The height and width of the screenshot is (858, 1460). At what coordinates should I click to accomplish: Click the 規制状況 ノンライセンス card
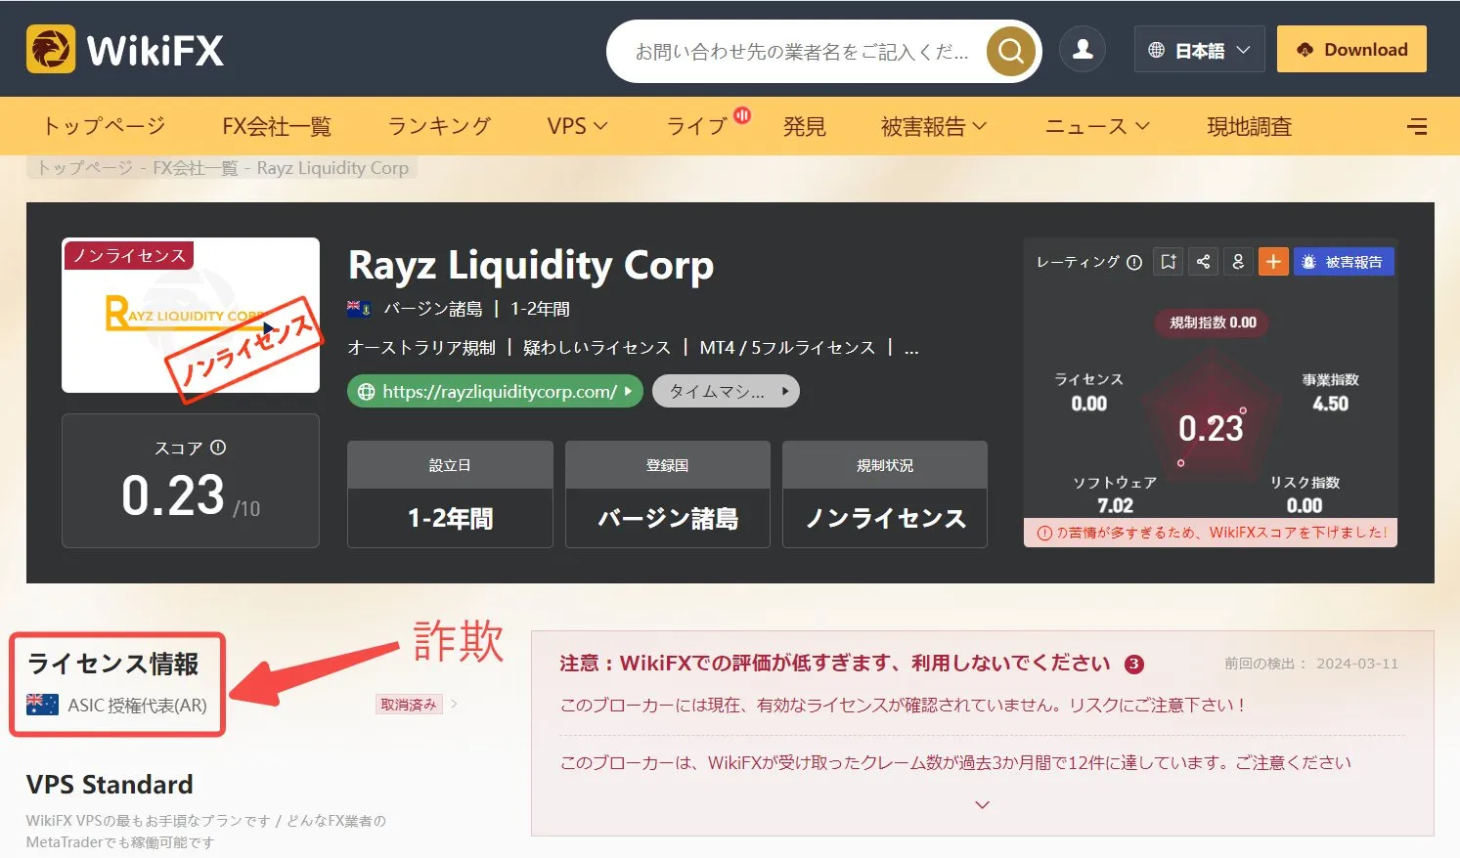pyautogui.click(x=885, y=493)
